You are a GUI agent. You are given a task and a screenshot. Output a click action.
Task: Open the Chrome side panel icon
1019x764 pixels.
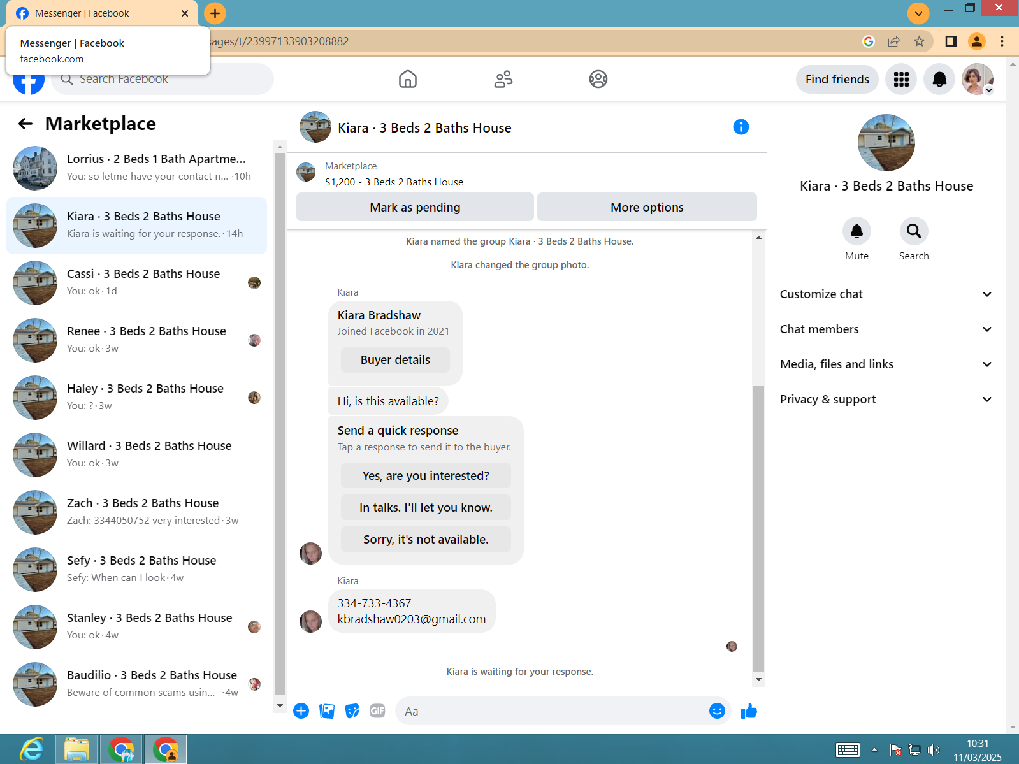pyautogui.click(x=951, y=41)
